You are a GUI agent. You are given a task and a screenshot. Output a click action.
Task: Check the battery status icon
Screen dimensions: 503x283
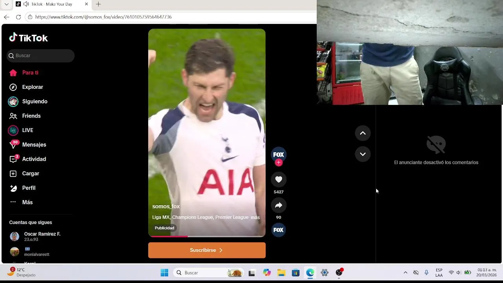(x=468, y=272)
